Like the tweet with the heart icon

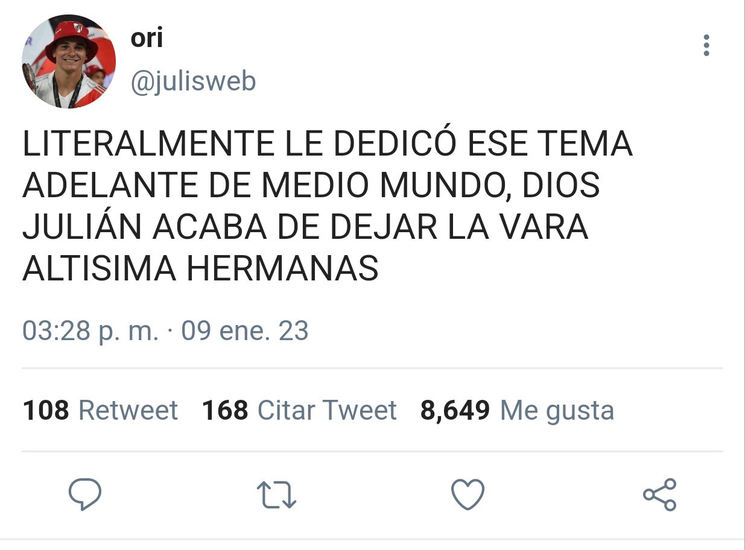click(x=468, y=495)
